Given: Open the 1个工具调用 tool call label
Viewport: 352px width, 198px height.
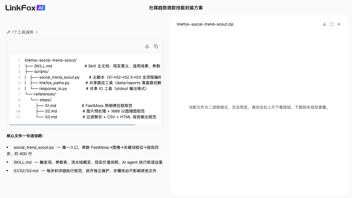Looking at the screenshot, I should click(x=23, y=32).
